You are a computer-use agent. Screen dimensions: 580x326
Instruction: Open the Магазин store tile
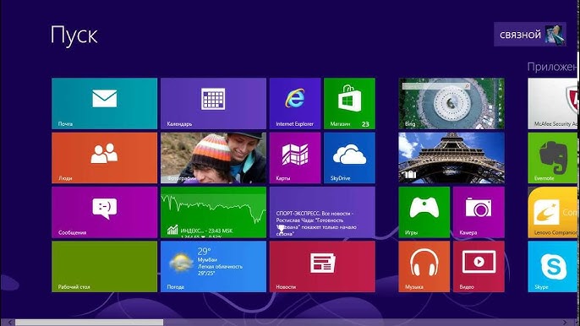tap(349, 104)
